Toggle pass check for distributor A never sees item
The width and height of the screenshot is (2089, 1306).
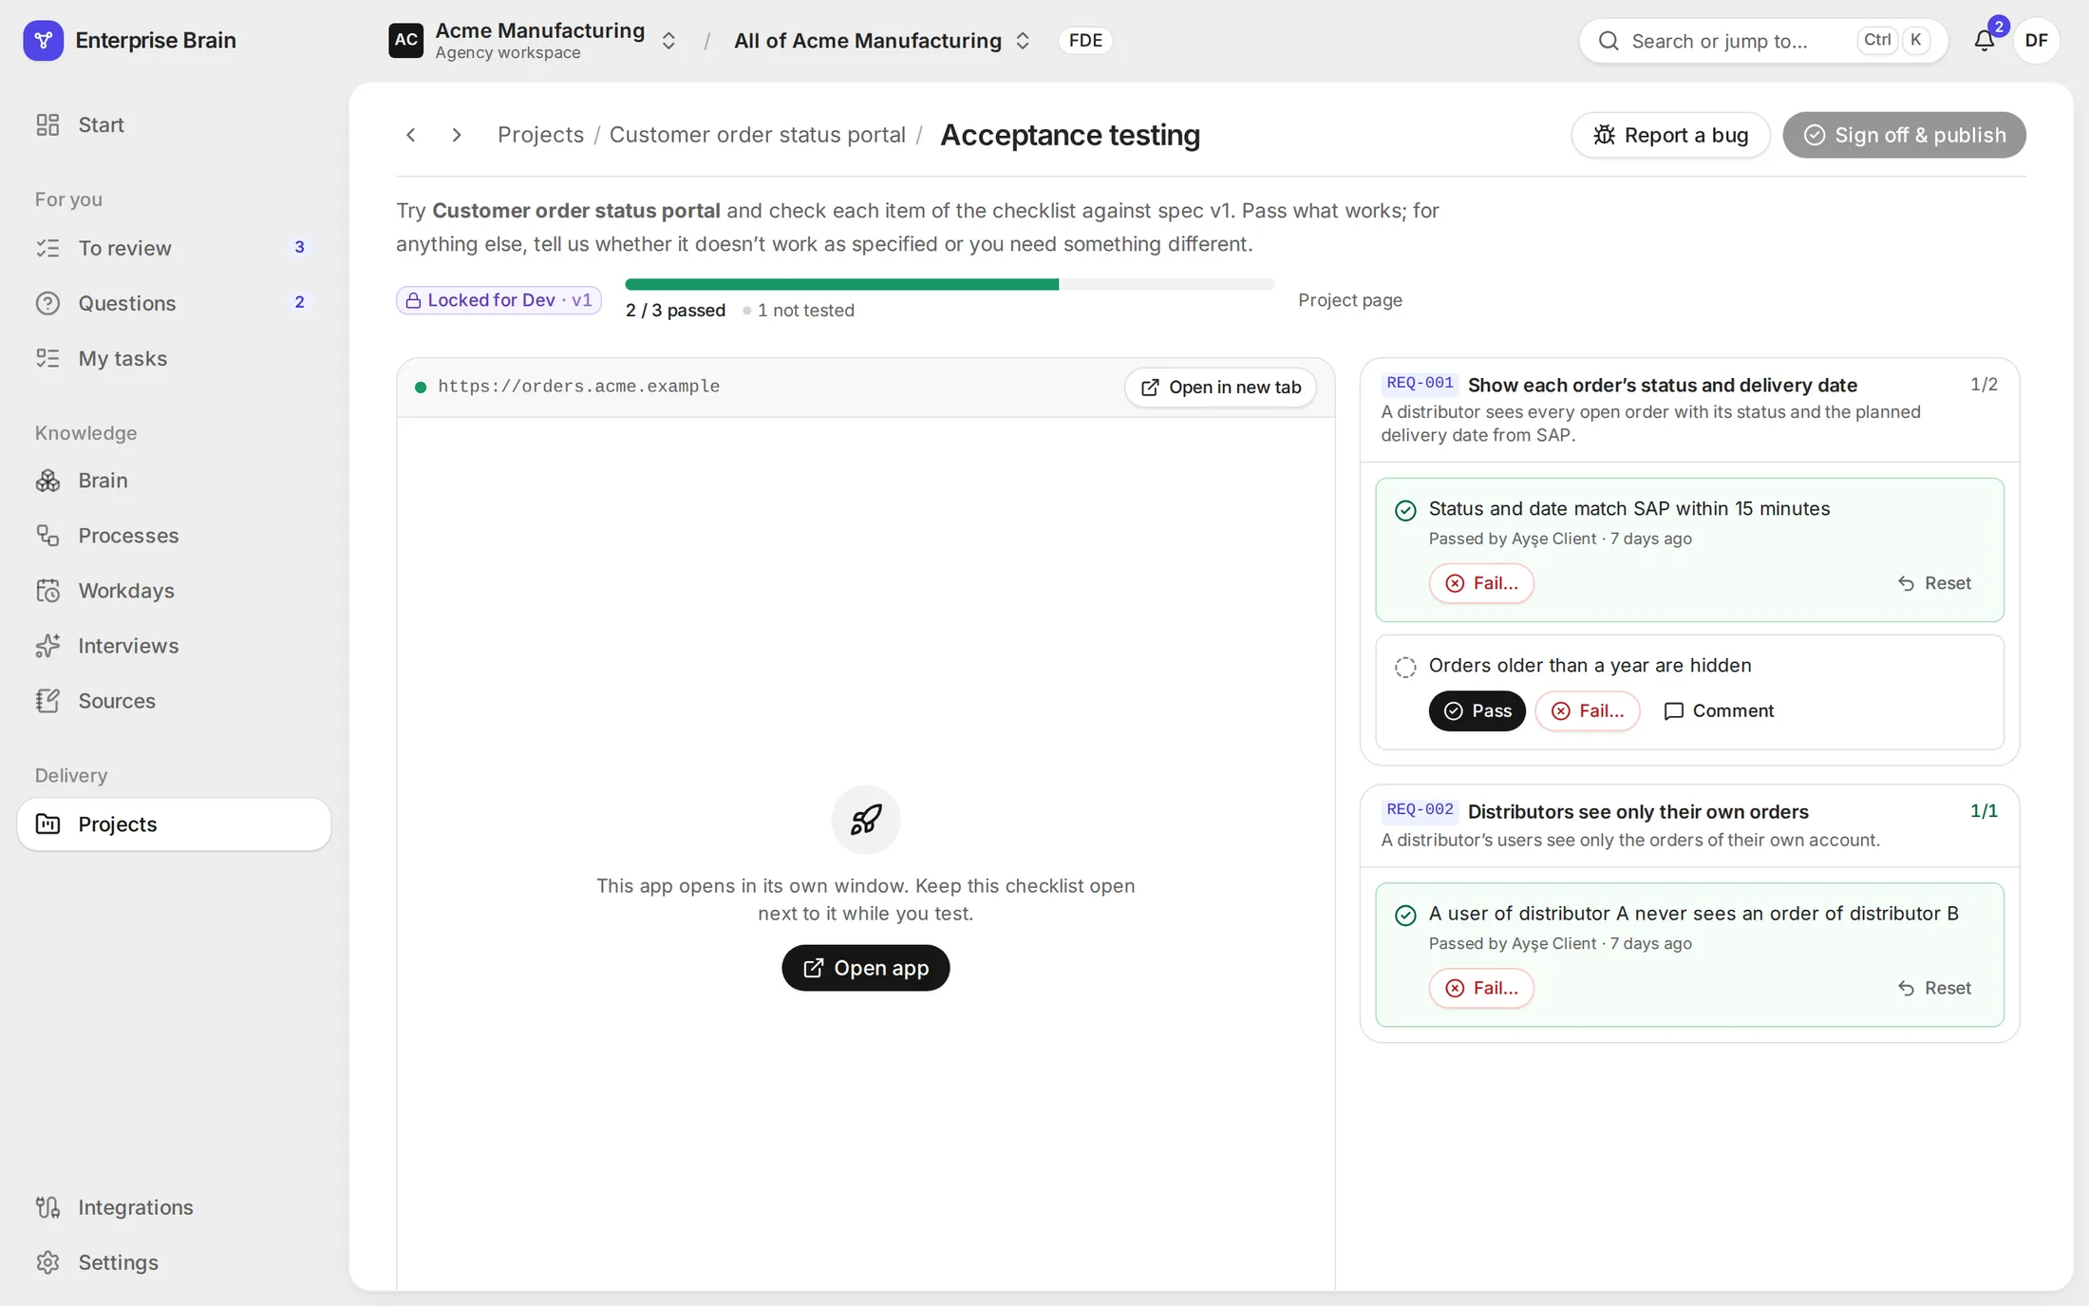[1405, 915]
